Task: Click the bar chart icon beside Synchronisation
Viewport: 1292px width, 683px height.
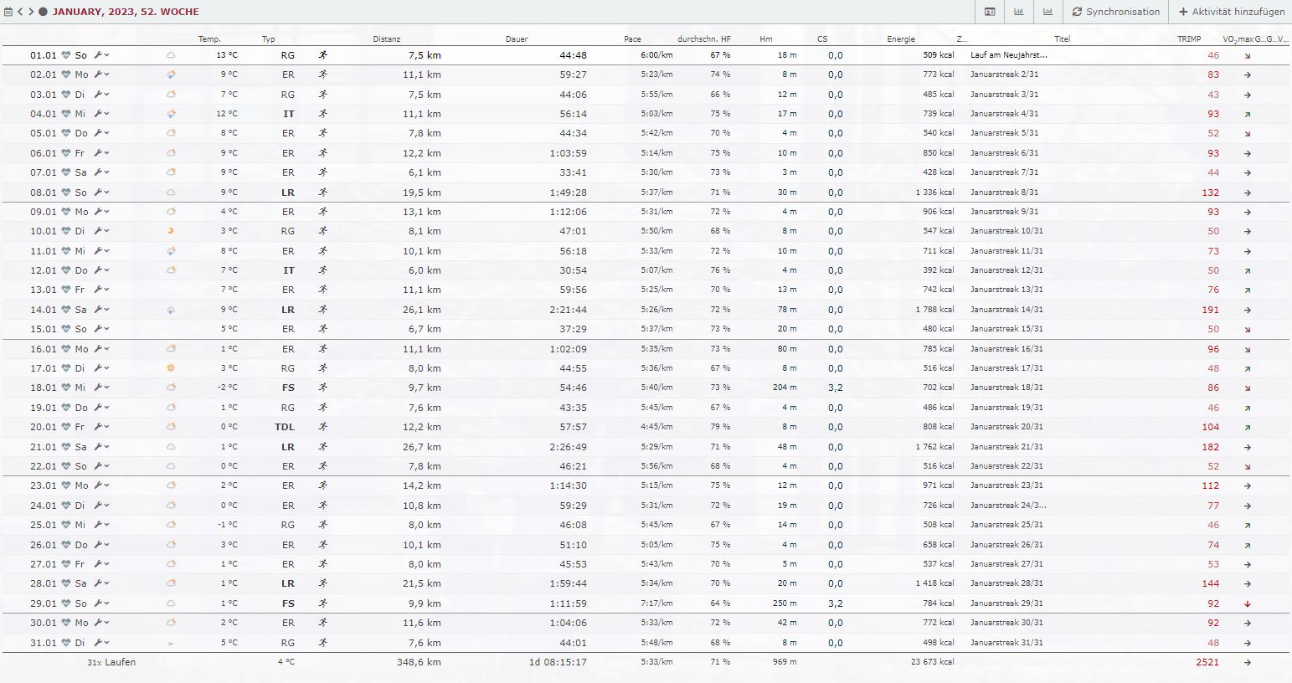Action: pos(1047,12)
